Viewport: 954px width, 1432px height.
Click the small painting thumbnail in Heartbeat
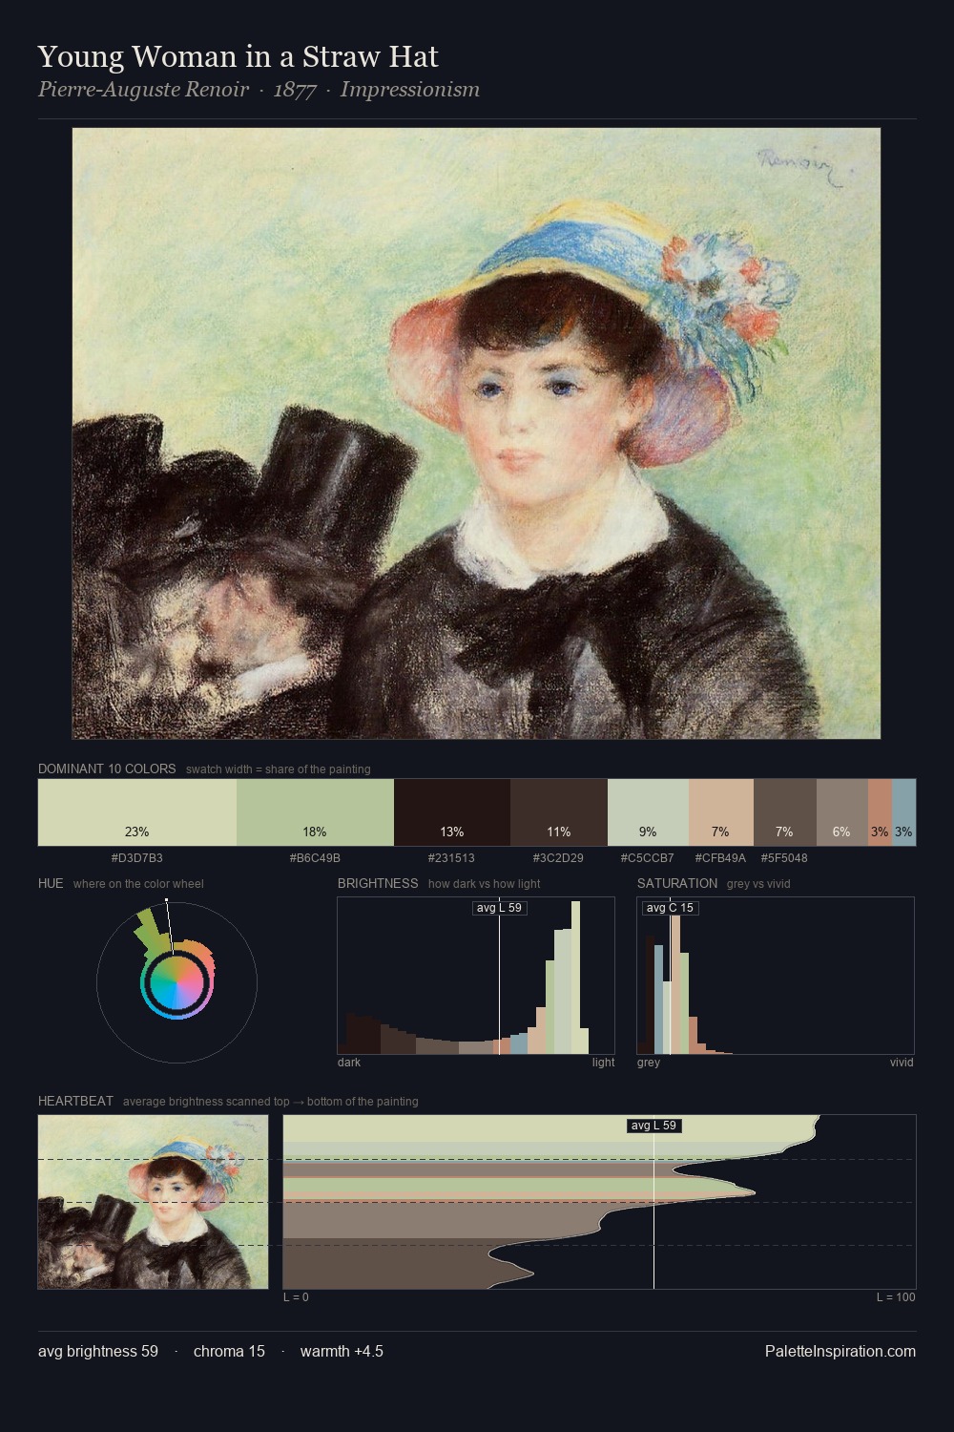[154, 1202]
